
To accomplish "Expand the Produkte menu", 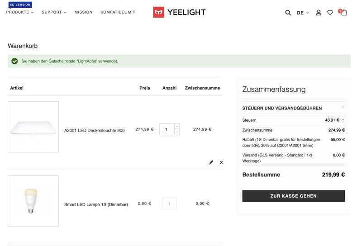I will [20, 12].
